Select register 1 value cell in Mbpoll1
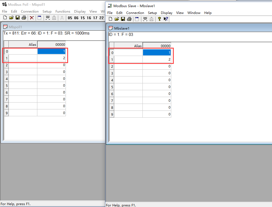The image size is (272, 207). (x=51, y=58)
